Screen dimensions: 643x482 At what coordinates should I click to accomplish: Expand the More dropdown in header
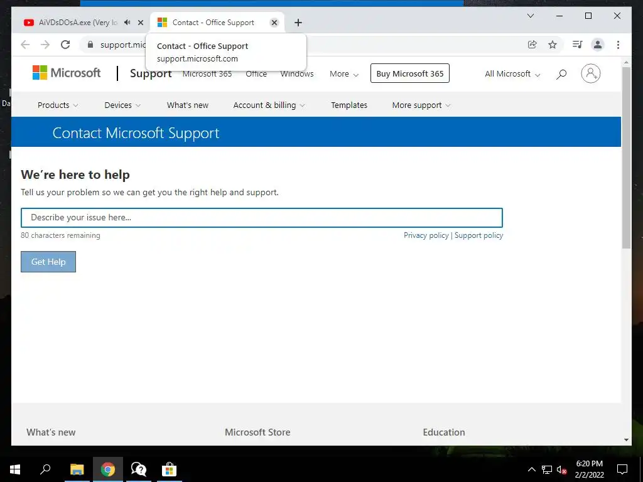(x=344, y=74)
